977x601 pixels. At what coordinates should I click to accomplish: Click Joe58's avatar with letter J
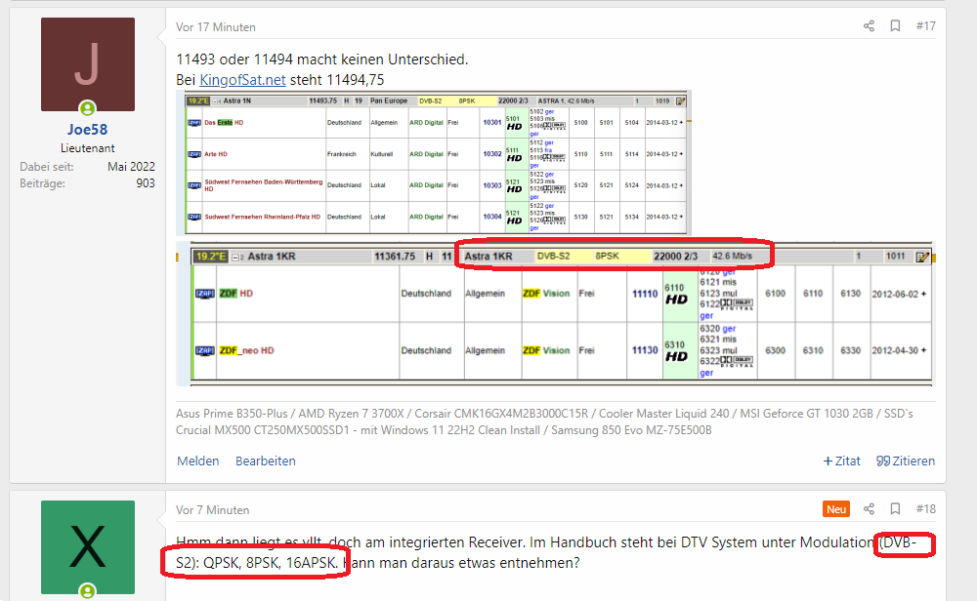click(88, 64)
